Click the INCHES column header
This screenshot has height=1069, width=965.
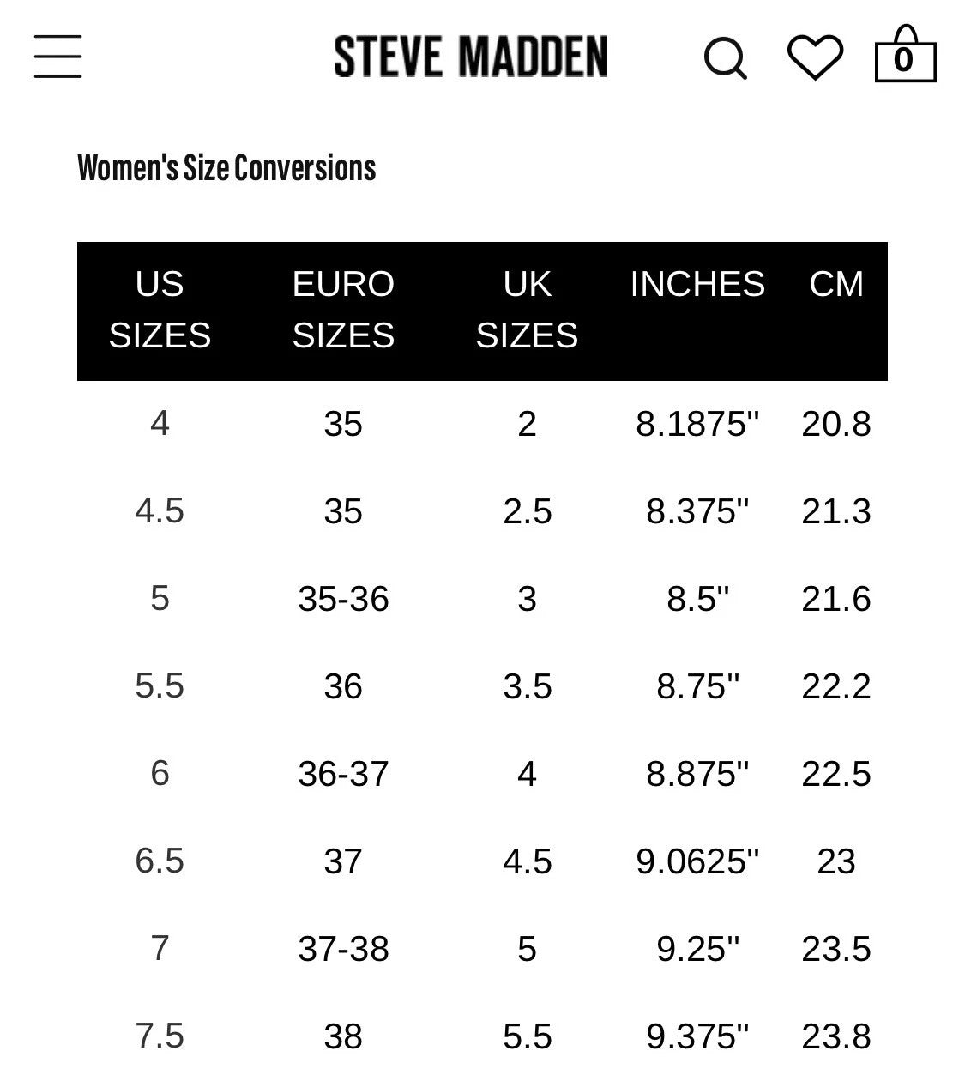tap(697, 284)
